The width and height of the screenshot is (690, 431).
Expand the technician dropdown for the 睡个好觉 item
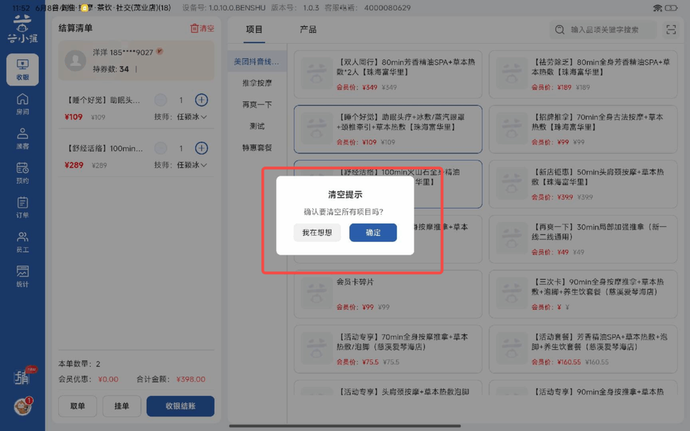pyautogui.click(x=192, y=117)
